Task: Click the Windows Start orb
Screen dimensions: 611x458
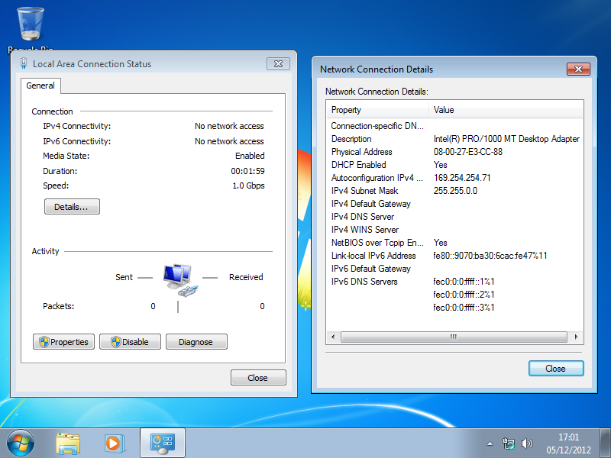Action: 21,442
